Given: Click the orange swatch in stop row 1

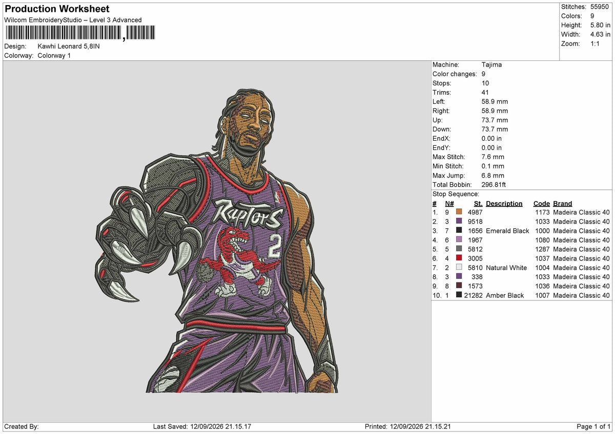Looking at the screenshot, I should point(459,212).
